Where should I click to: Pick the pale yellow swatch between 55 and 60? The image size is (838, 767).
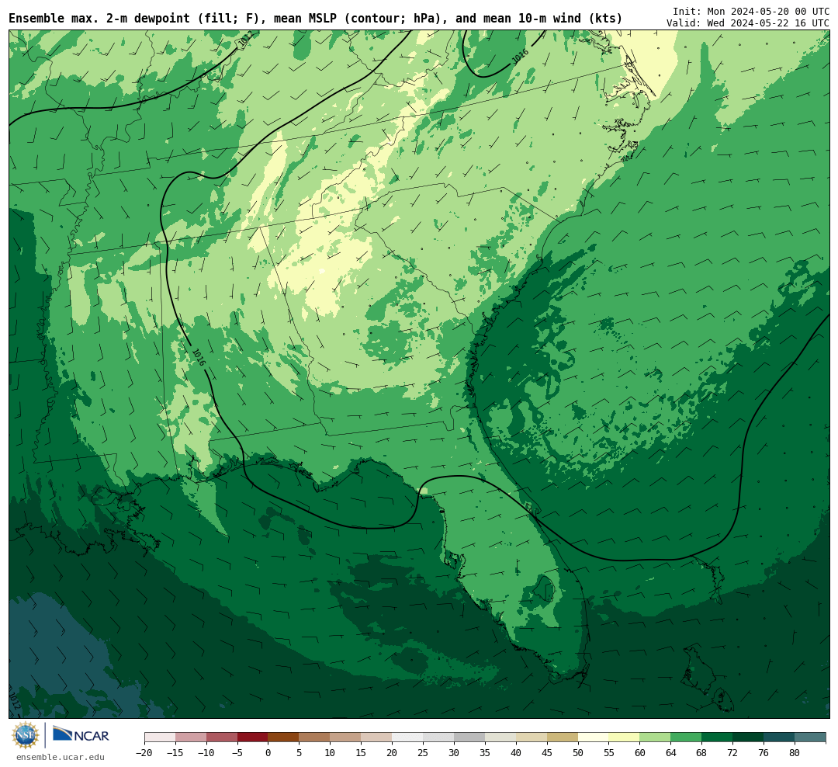click(625, 737)
